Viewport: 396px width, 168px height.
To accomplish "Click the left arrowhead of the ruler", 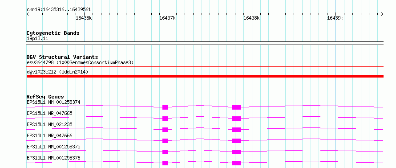I will coord(28,14).
